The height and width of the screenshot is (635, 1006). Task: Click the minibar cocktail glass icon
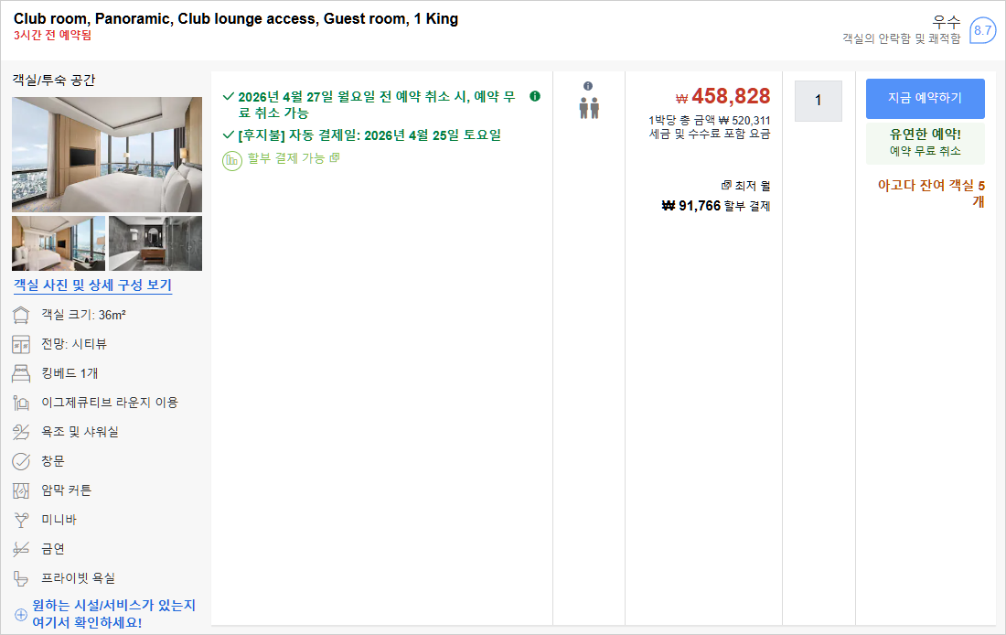(x=21, y=520)
